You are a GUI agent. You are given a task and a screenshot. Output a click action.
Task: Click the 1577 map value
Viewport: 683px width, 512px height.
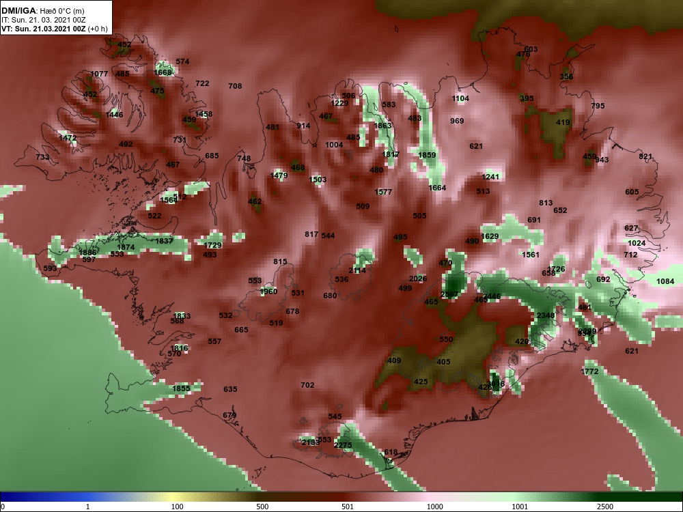[383, 192]
